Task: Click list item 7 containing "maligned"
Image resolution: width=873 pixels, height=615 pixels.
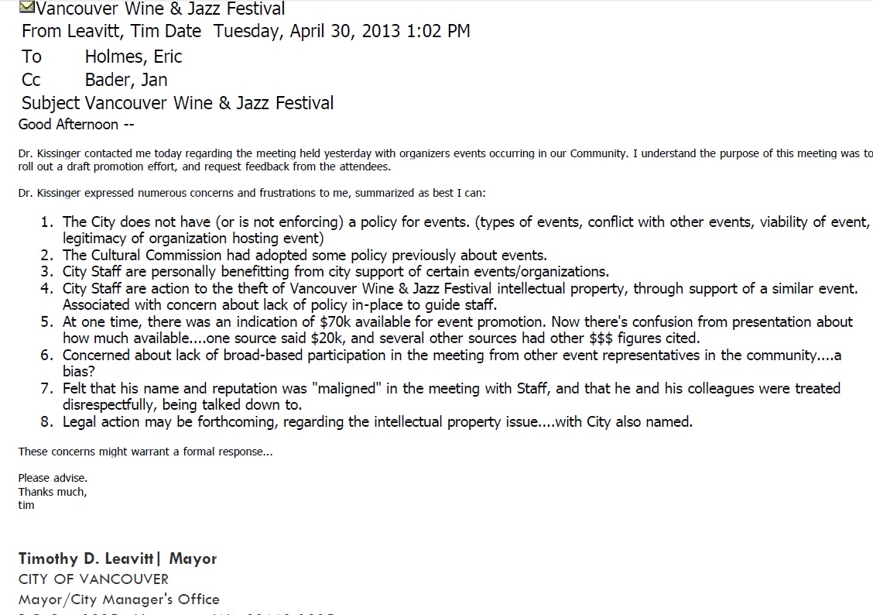Action: [x=440, y=397]
